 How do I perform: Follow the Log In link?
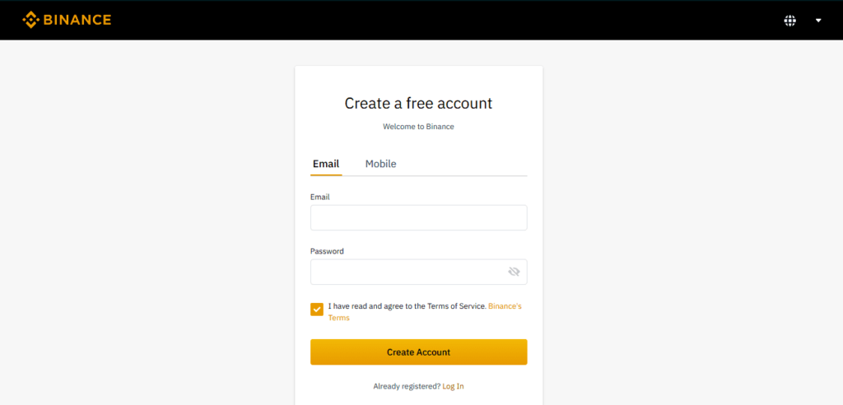click(454, 386)
